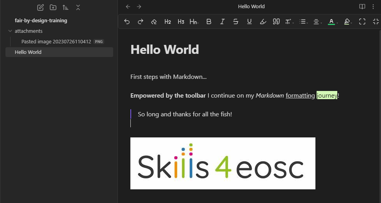Select Pasted image 20230726110412 file
Screen dimensions: 381x203
56,41
